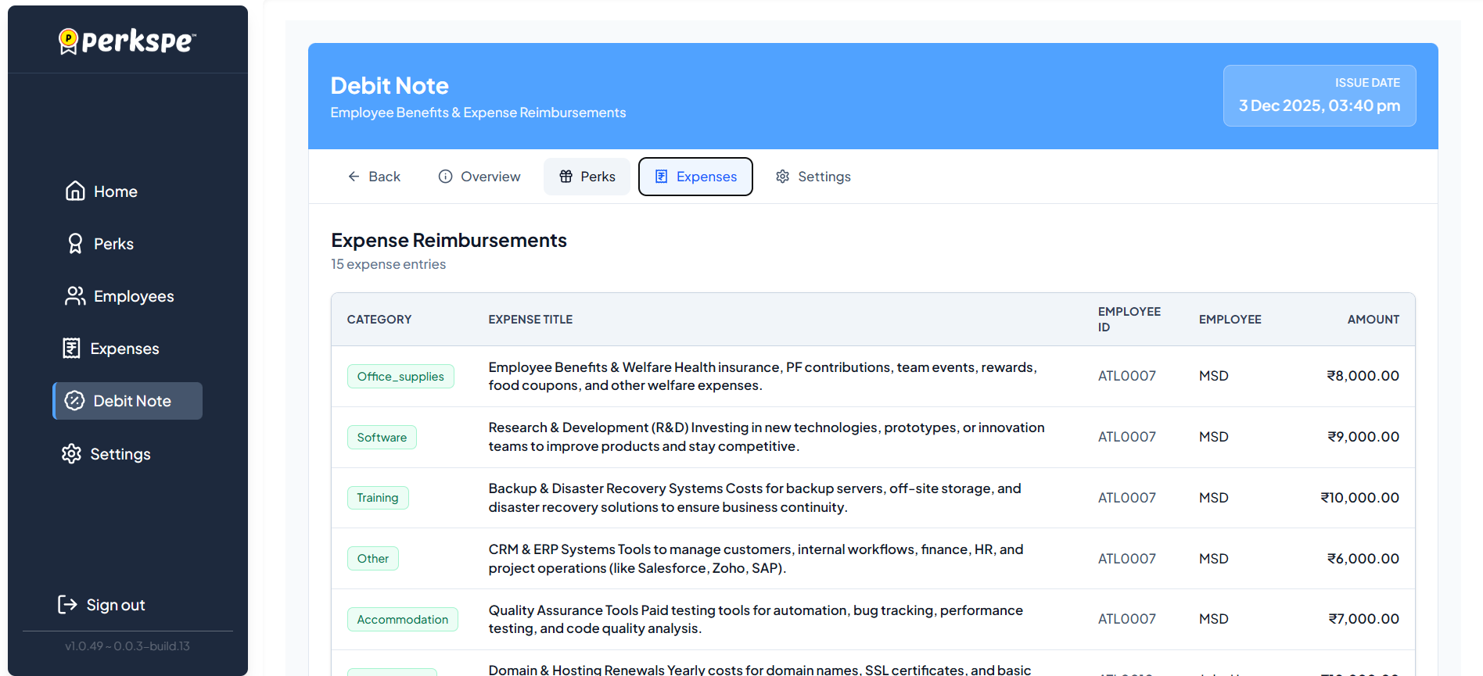Click the Expense Title column header
1483x676 pixels.
pyautogui.click(x=530, y=320)
